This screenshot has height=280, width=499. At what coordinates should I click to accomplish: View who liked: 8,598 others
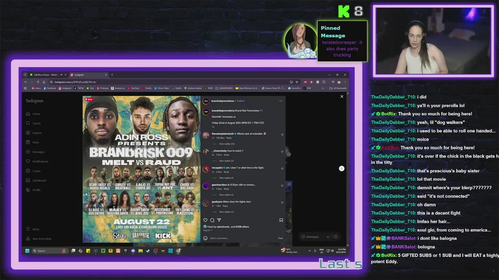tap(242, 227)
